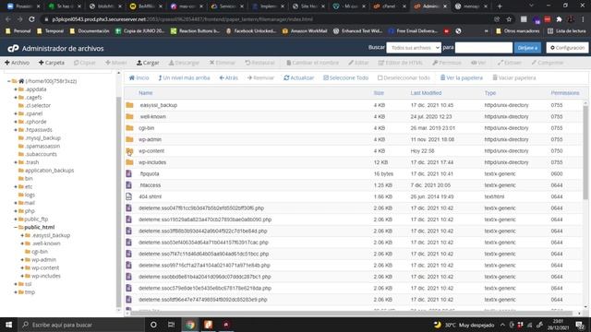Open the Cargar upload tool

pos(148,63)
